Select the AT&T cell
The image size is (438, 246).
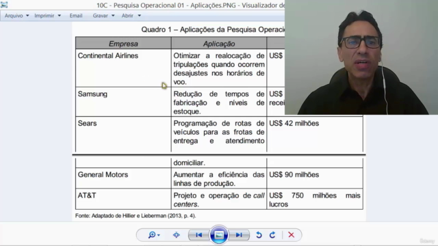coord(123,199)
